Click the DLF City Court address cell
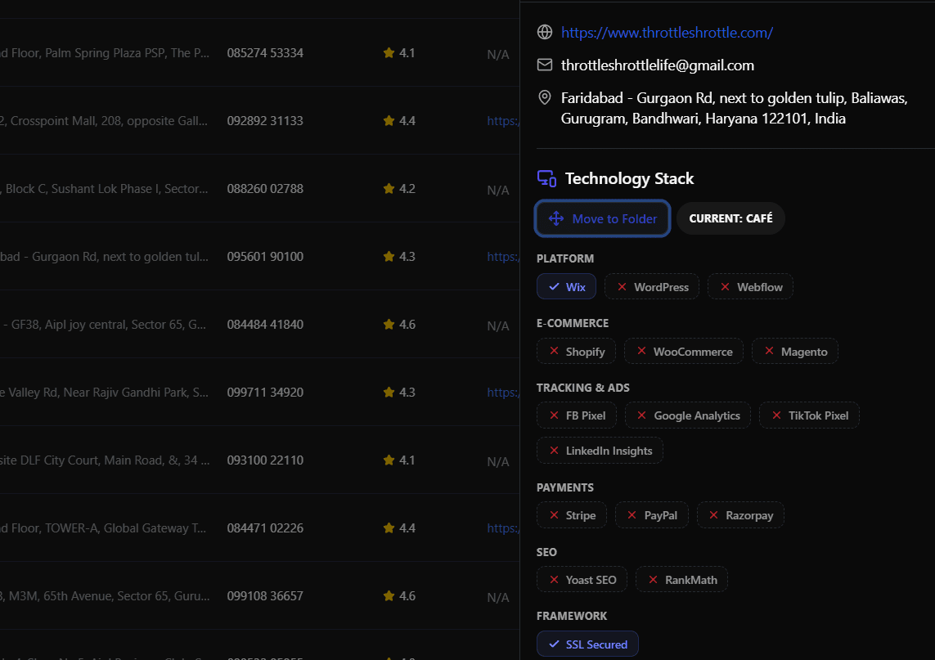Screen dimensions: 935x660 point(105,460)
